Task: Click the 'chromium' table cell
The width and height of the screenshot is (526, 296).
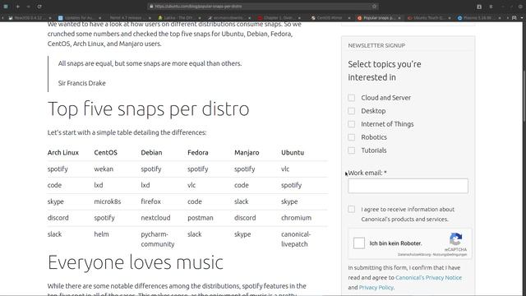Action: coord(296,217)
